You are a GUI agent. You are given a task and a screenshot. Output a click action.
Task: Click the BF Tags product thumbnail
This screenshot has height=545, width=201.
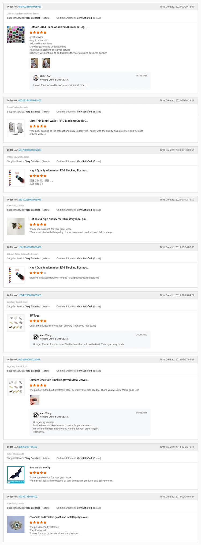16,323
